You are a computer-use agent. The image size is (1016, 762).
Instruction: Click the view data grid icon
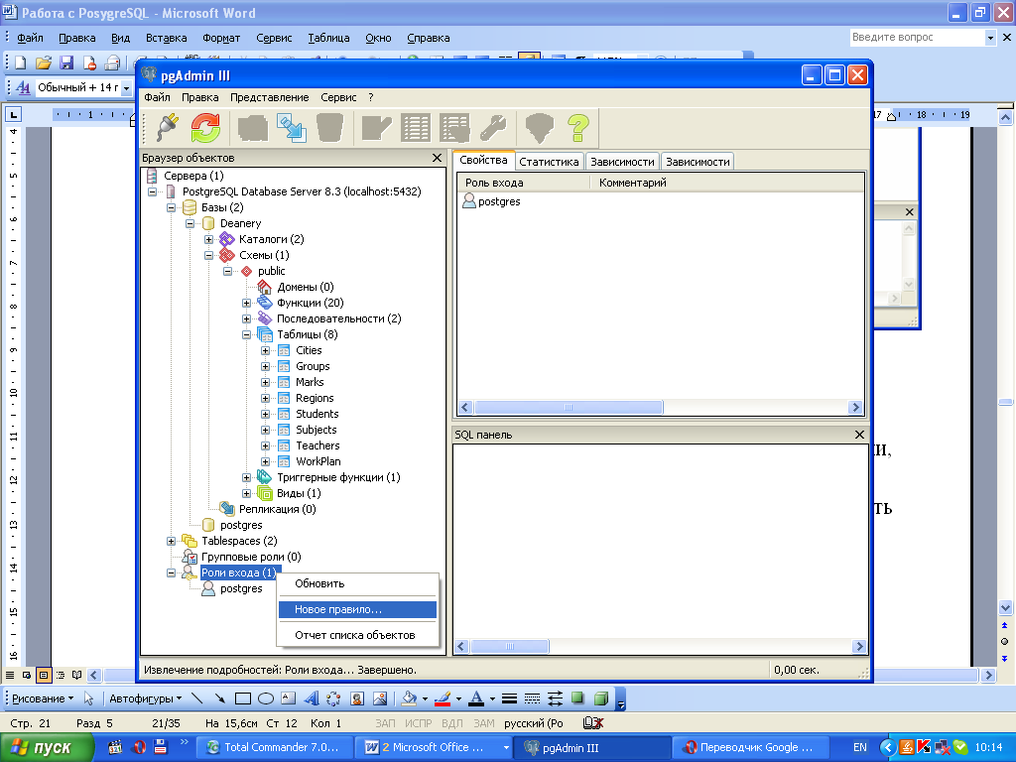pyautogui.click(x=416, y=127)
